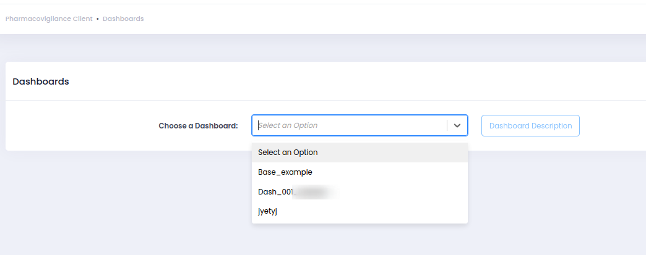The height and width of the screenshot is (255, 646).
Task: Click the dropdown chevron arrow icon
Action: click(457, 125)
